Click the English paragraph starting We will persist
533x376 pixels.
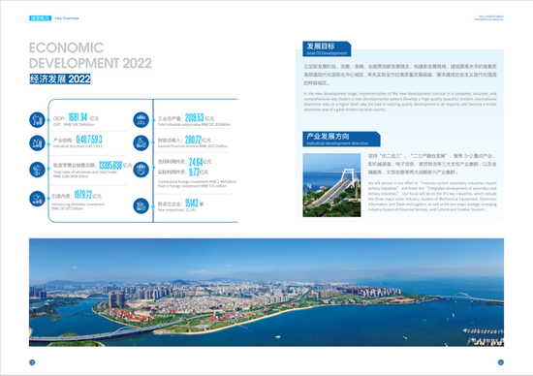[x=432, y=196]
